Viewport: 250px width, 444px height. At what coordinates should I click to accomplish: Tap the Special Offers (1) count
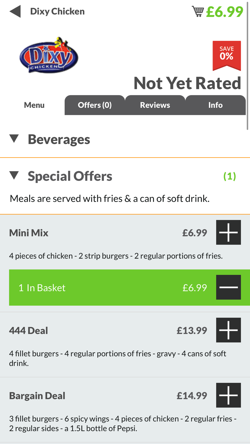229,176
